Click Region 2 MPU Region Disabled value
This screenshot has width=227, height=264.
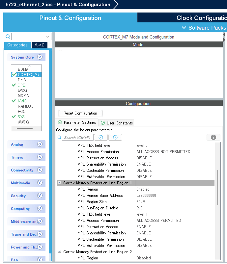click(144, 258)
